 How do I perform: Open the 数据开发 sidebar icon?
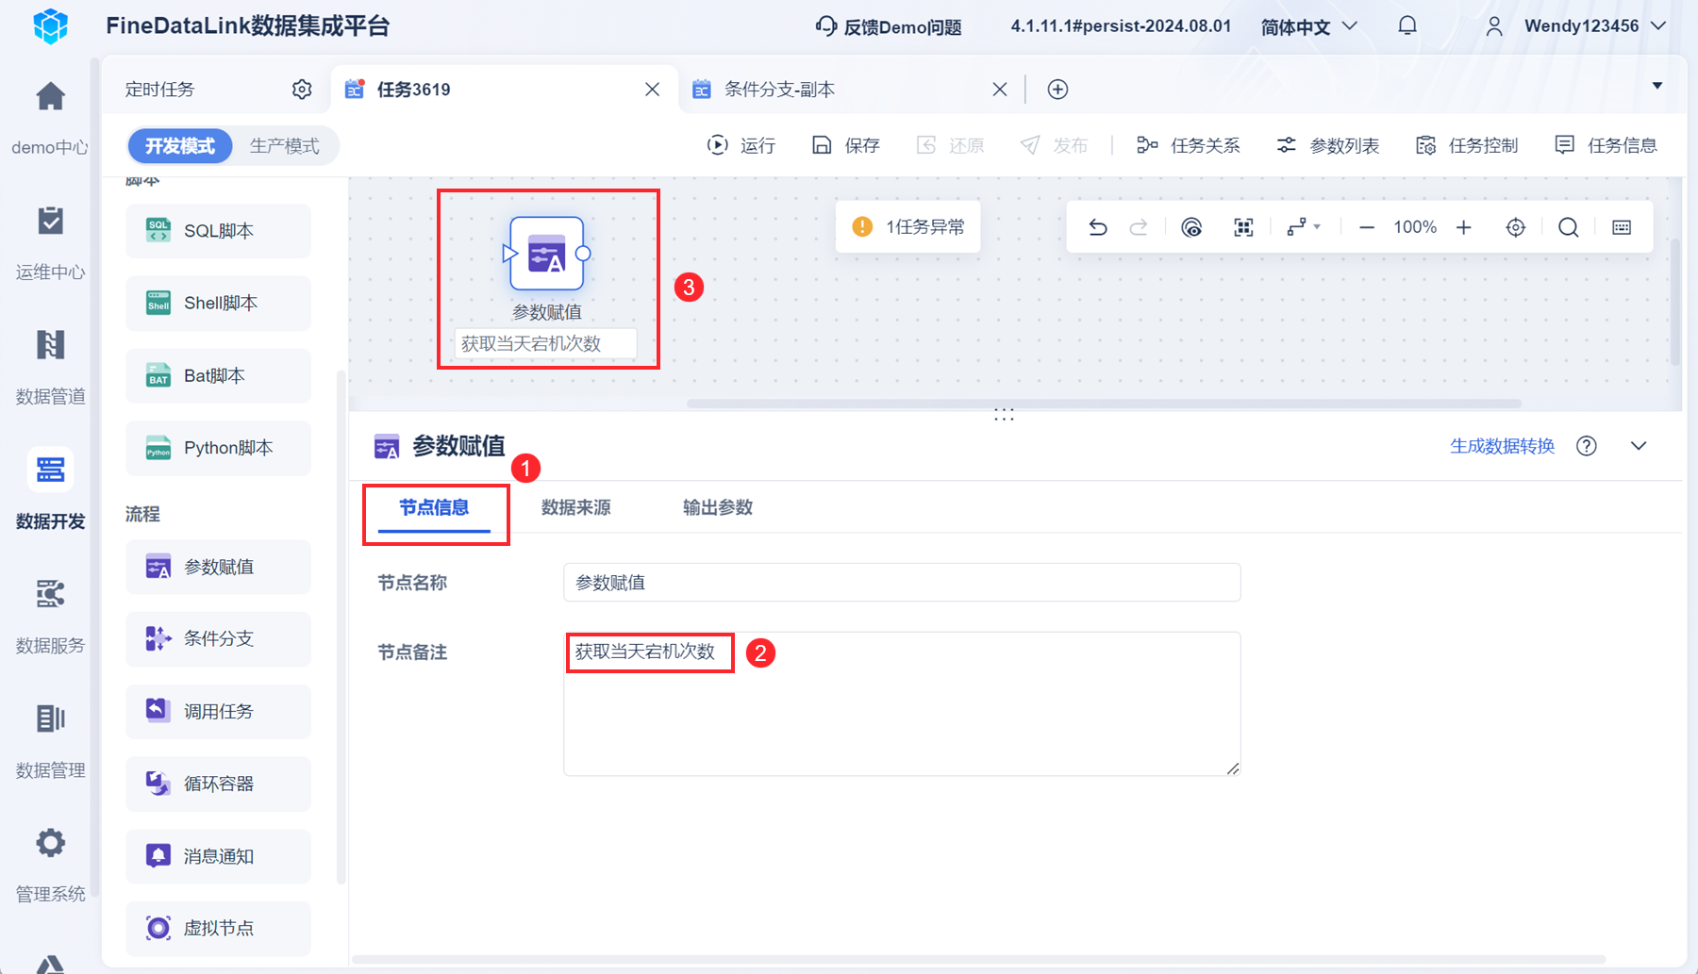pyautogui.click(x=50, y=470)
